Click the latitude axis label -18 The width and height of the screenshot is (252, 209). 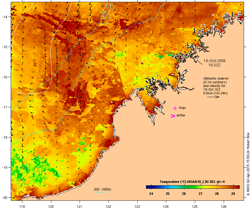coord(4,137)
